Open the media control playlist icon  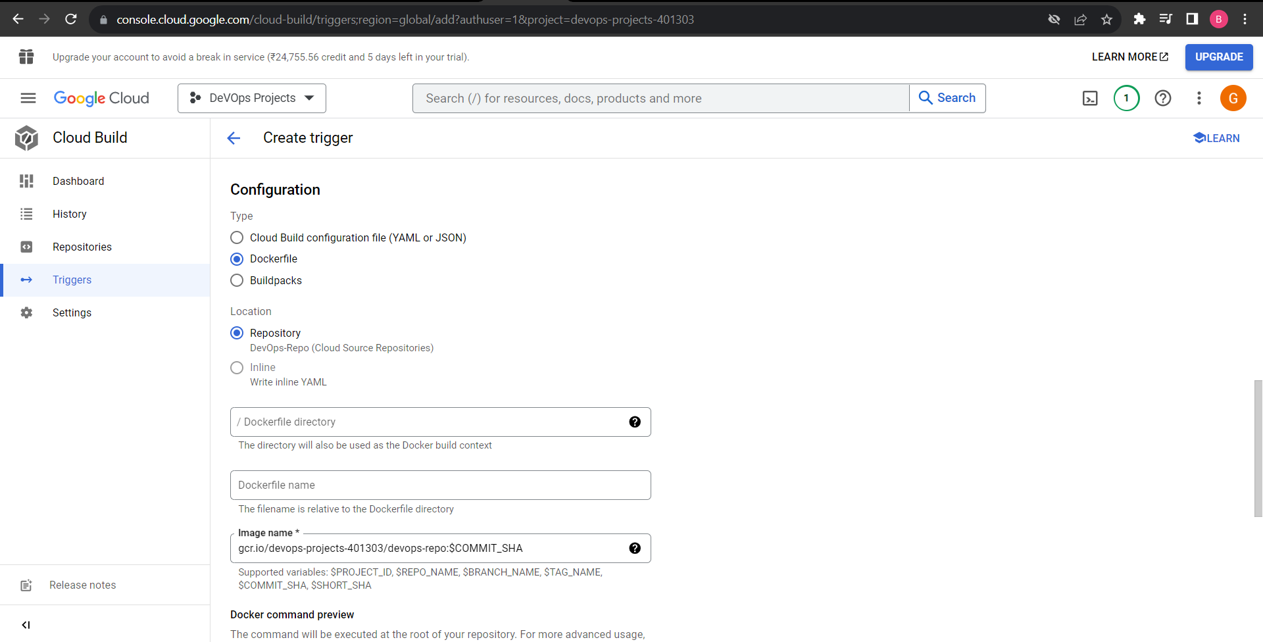(x=1166, y=19)
